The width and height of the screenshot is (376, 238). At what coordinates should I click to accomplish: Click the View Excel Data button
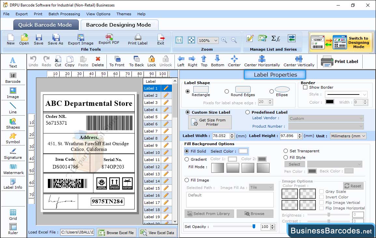[x=158, y=232]
